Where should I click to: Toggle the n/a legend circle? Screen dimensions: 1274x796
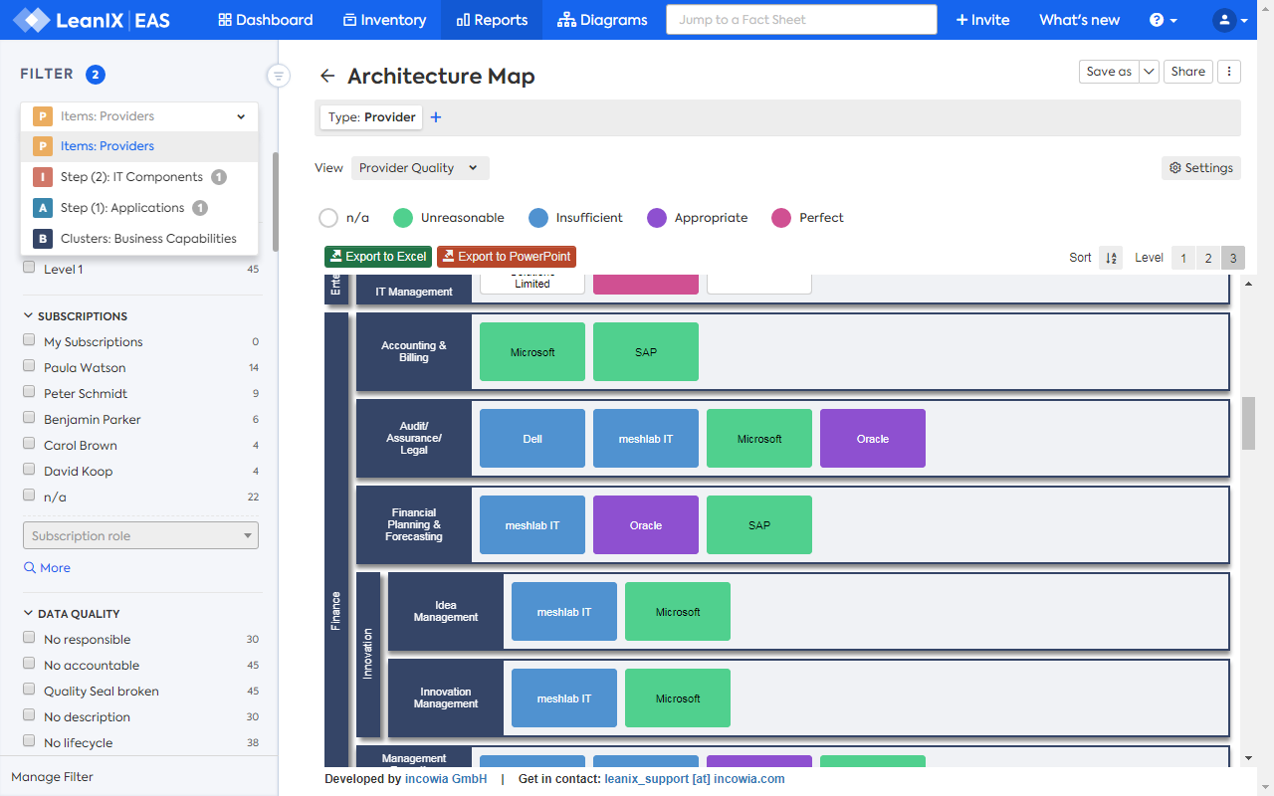point(328,218)
